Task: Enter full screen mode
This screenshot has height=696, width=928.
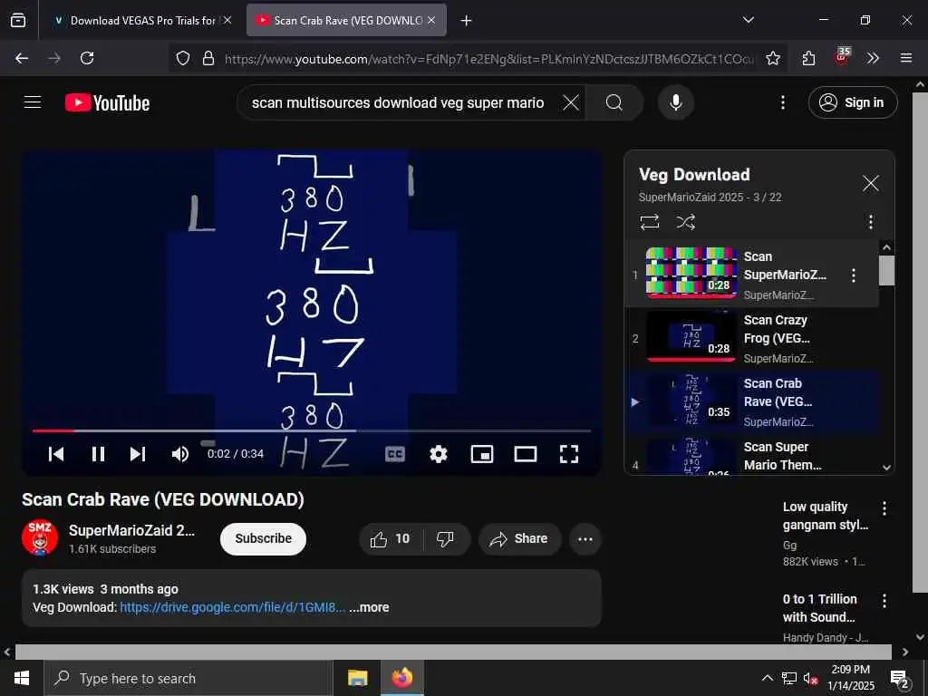Action: coord(569,454)
